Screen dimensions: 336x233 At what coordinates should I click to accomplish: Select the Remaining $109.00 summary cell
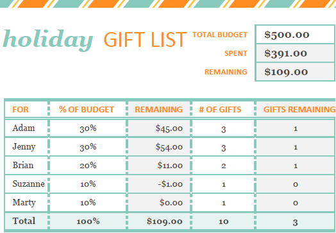[295, 72]
